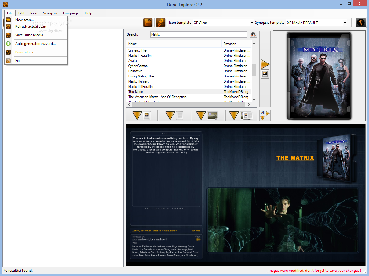
Task: Choose New scan... from File menu
Action: [36, 20]
